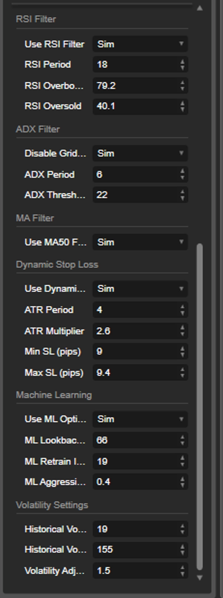
Task: Click the Max SL (pips) input field
Action: (135, 373)
